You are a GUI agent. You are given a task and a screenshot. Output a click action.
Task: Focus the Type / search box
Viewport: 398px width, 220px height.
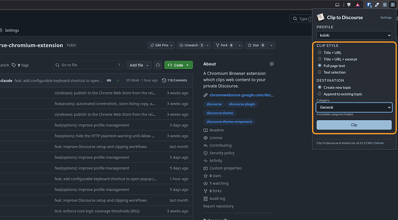[301, 19]
